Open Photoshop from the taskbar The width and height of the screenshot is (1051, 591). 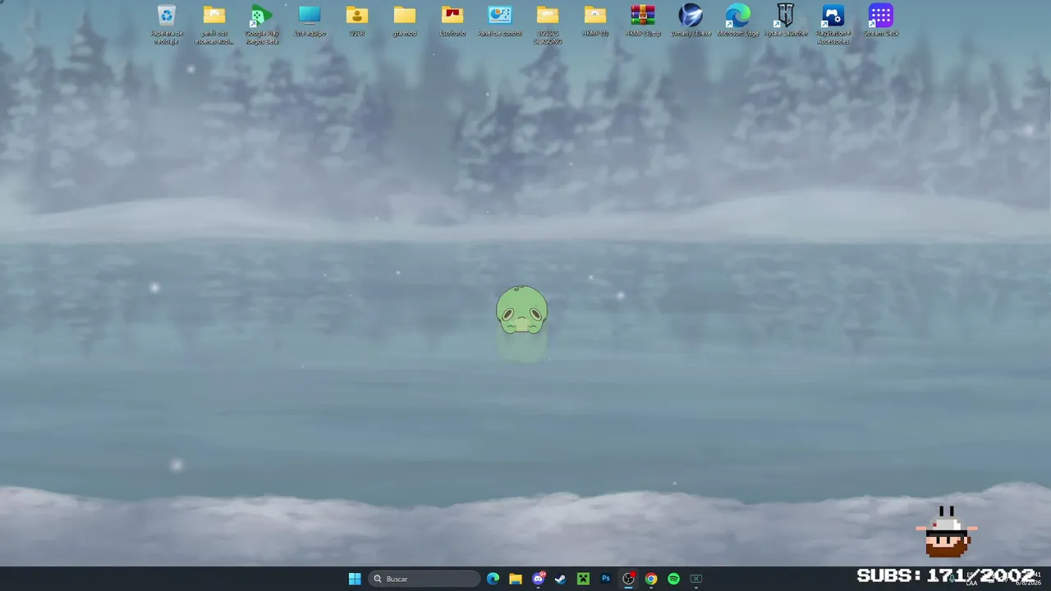[x=606, y=579]
